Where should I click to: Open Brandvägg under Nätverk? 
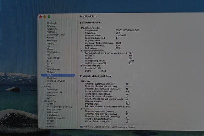pyautogui.click(x=52, y=89)
